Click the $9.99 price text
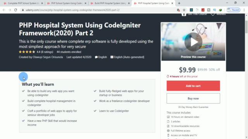Image resolution: width=248 pixels, height=139 pixels. 187,69
